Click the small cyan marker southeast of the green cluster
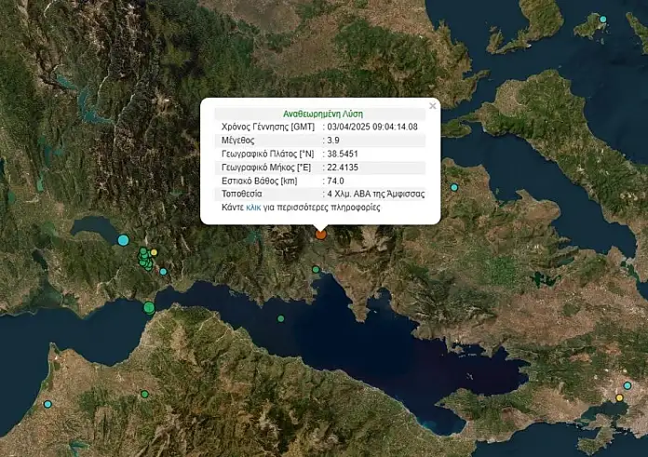The height and width of the screenshot is (457, 648). (x=163, y=272)
